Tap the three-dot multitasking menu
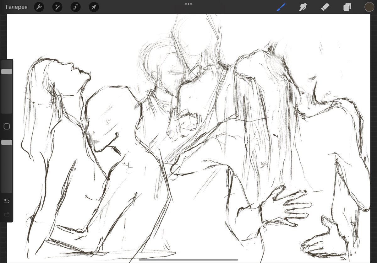The width and height of the screenshot is (377, 263). 188,4
